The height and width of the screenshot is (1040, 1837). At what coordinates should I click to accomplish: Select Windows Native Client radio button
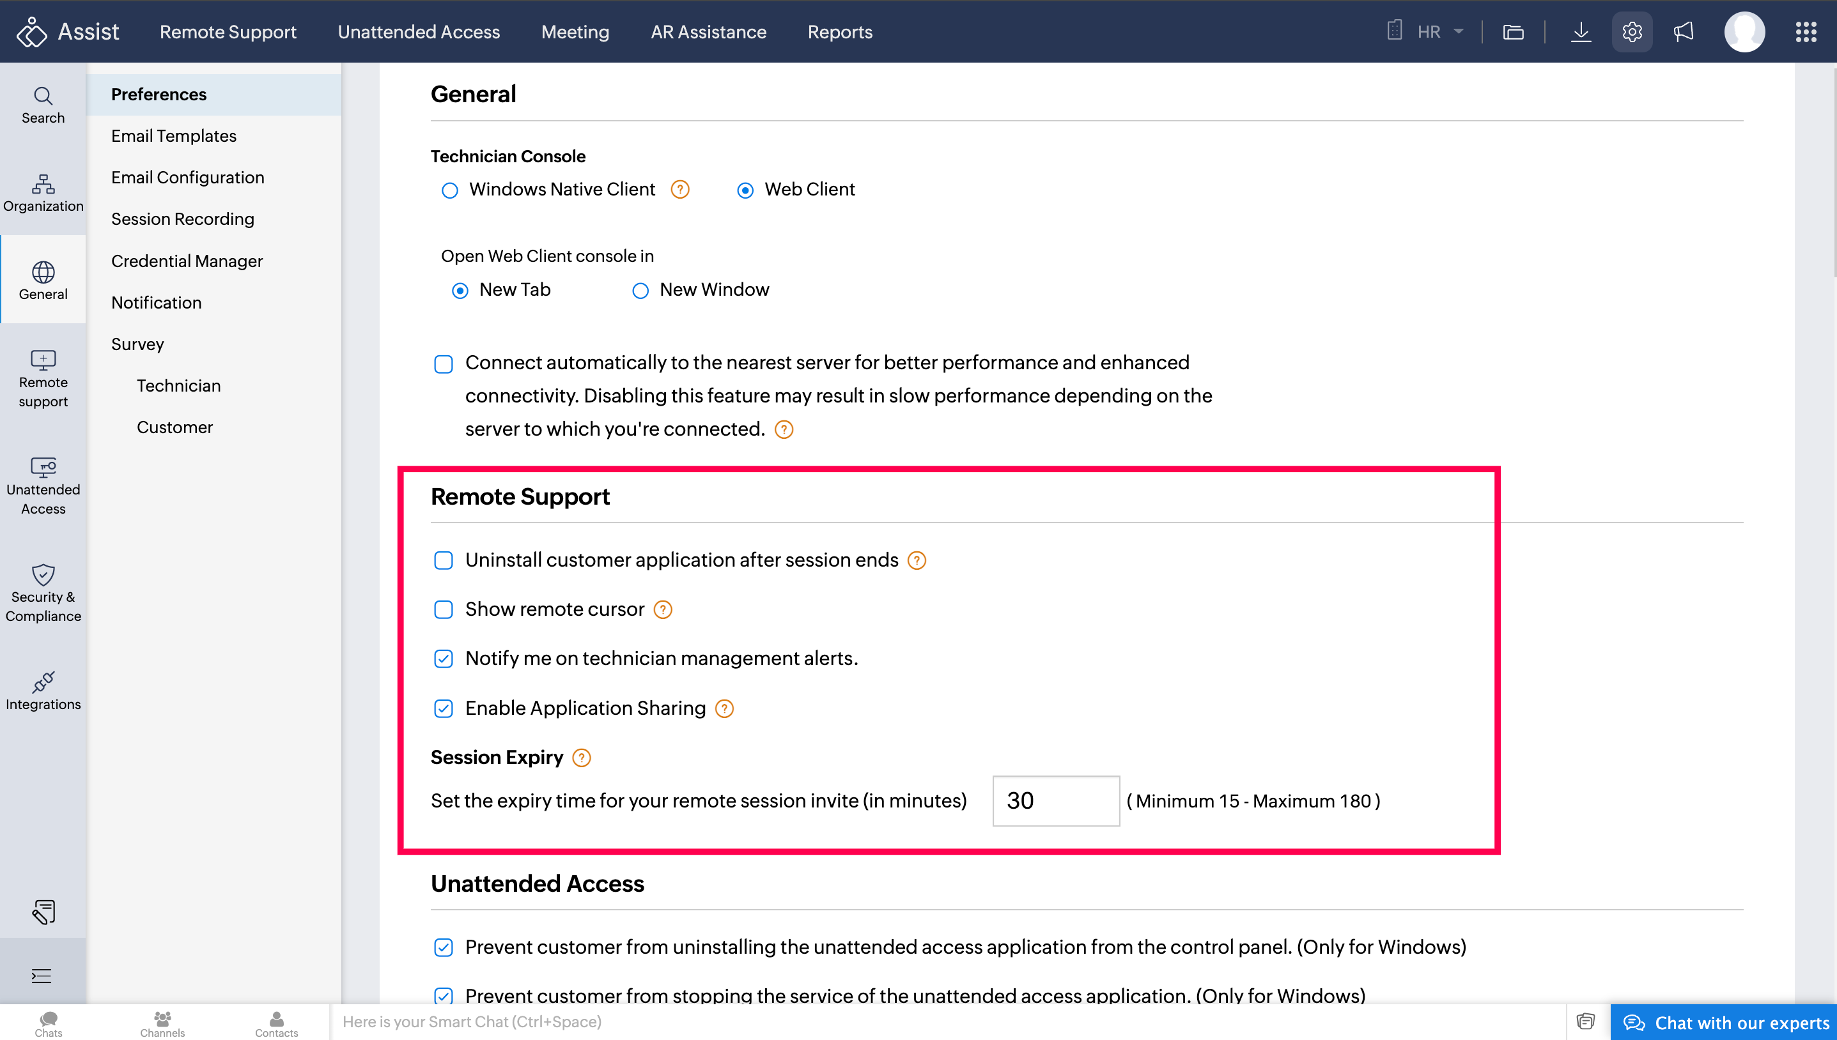tap(449, 190)
